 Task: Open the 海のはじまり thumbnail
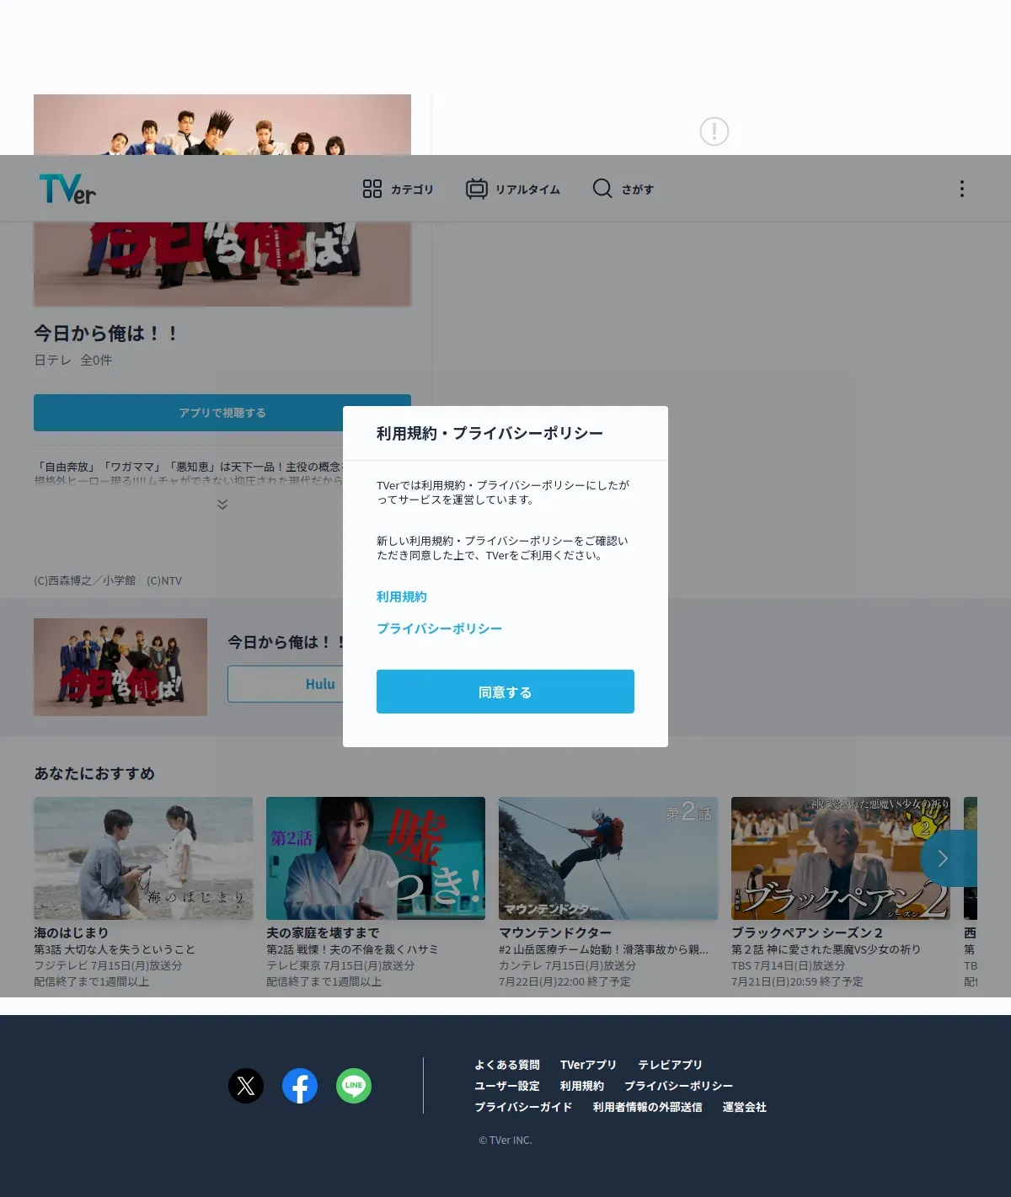143,858
